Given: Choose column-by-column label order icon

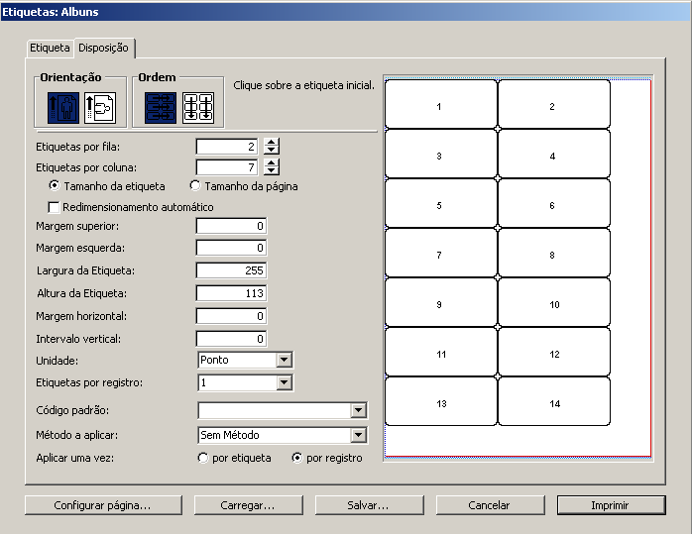Looking at the screenshot, I should 198,107.
